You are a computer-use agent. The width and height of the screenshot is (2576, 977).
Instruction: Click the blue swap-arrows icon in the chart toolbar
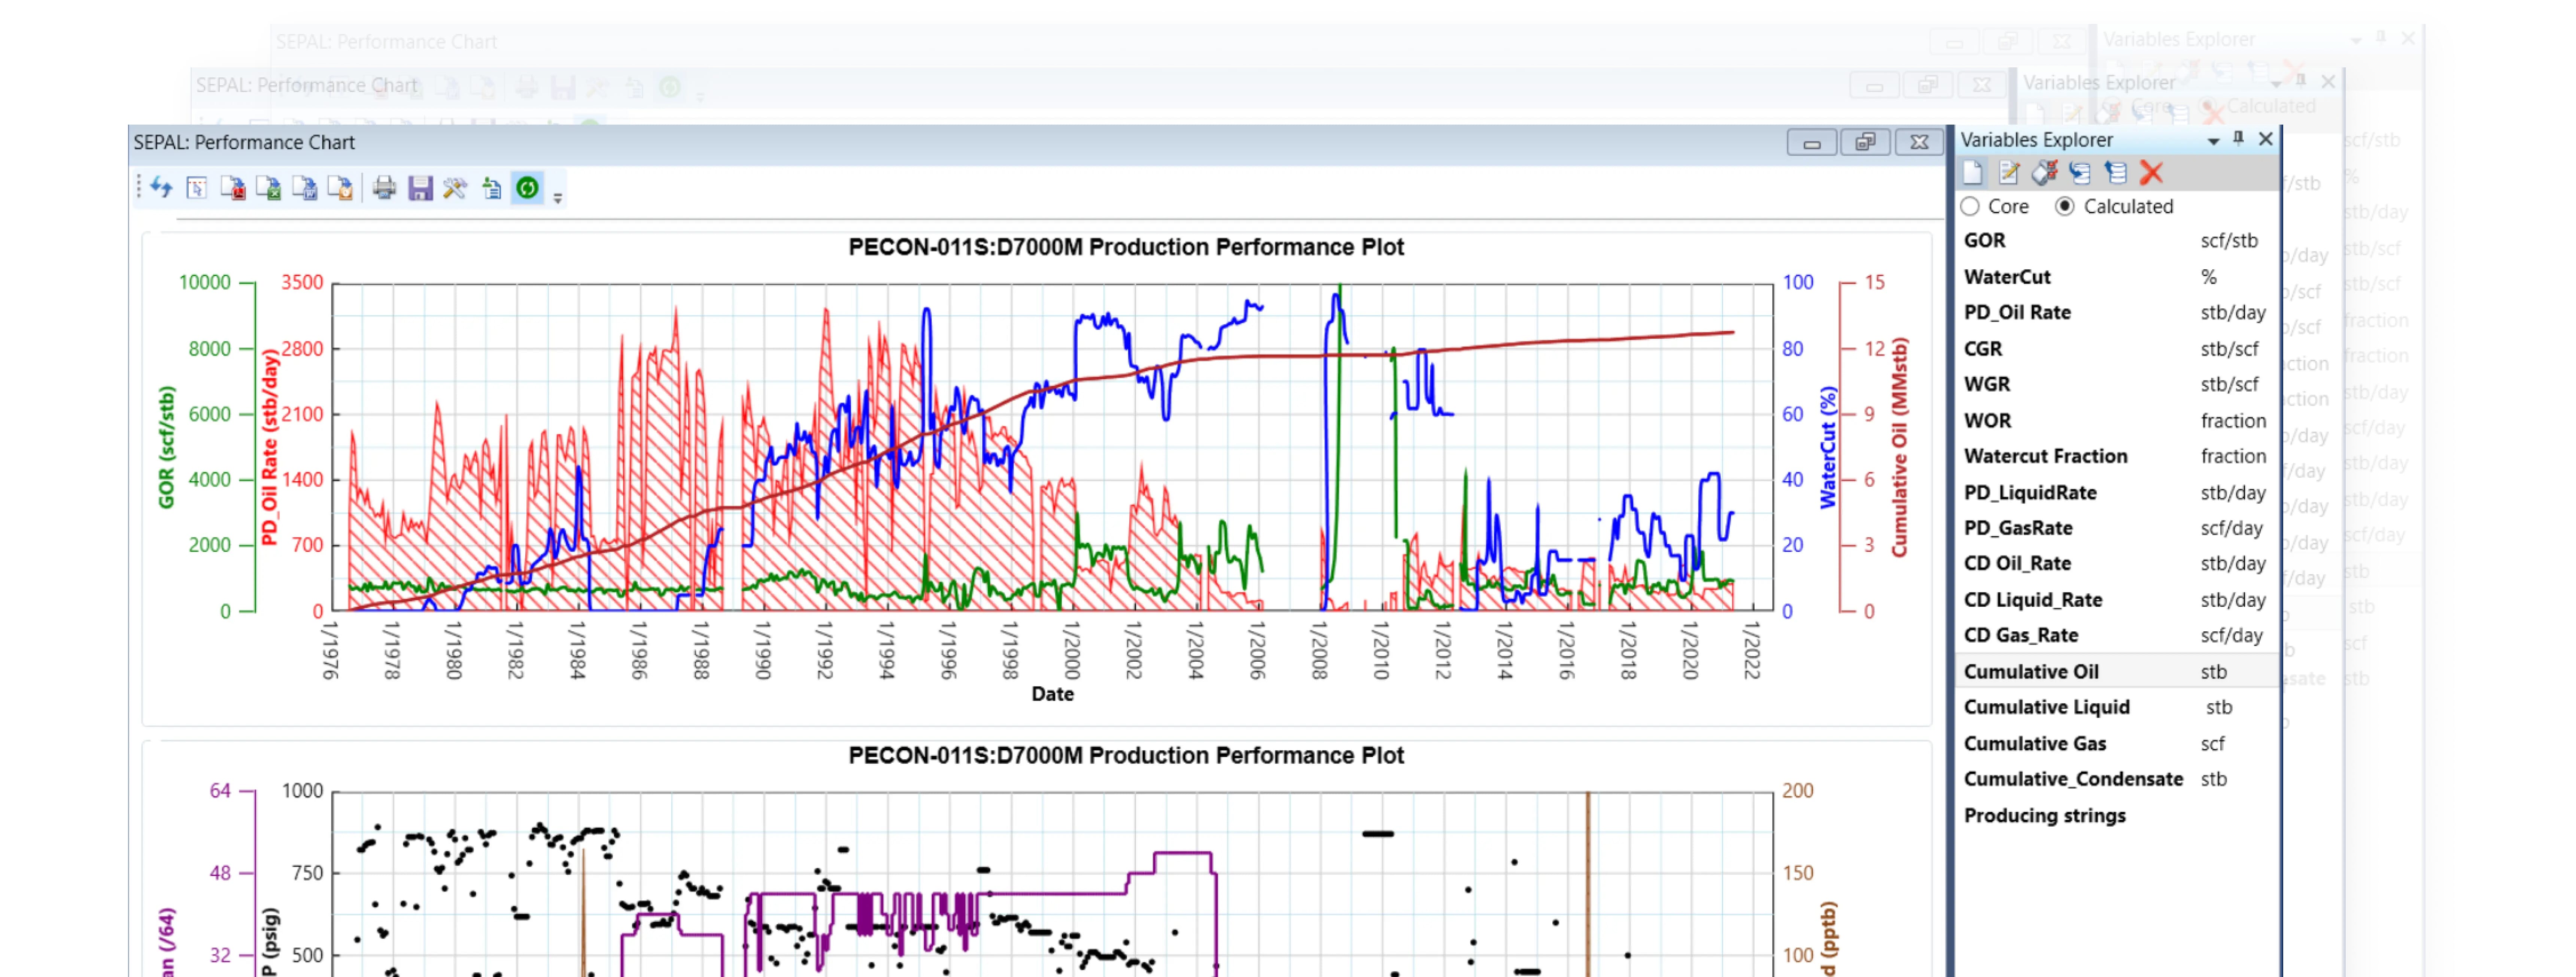[161, 187]
